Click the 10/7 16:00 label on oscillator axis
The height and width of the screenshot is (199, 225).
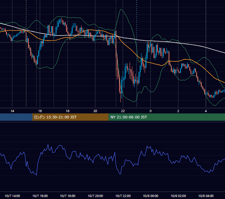point(40,196)
